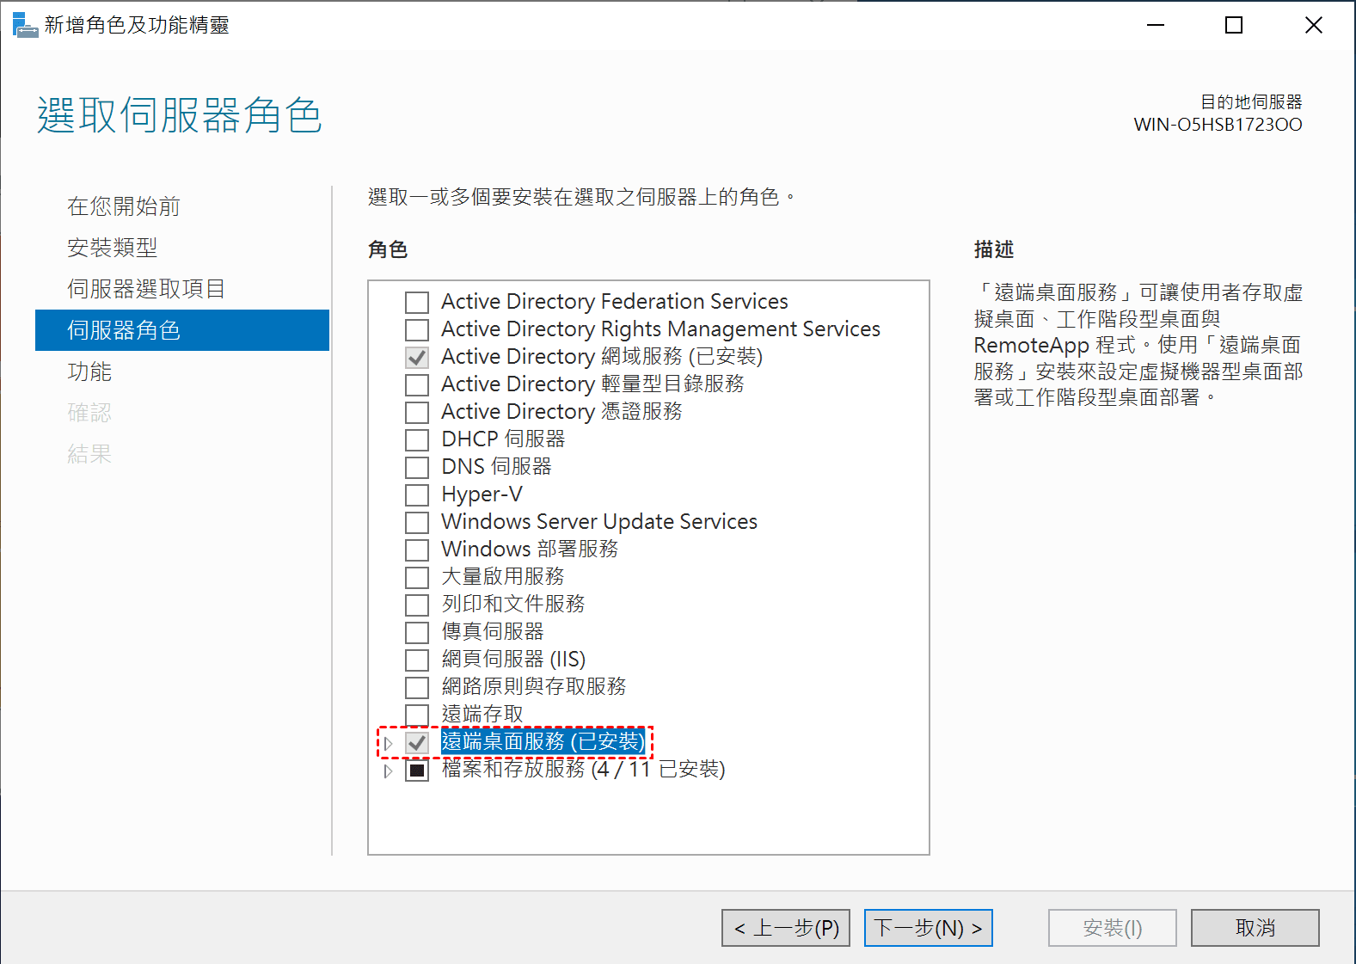Select the Active Directory 網域服務 (已安裝) row
1356x964 pixels.
(x=602, y=357)
